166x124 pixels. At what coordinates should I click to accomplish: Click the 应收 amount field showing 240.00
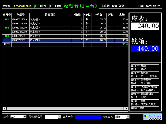point(145,26)
